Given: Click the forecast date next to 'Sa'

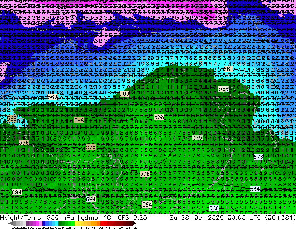Looking at the screenshot, I should point(203,218).
